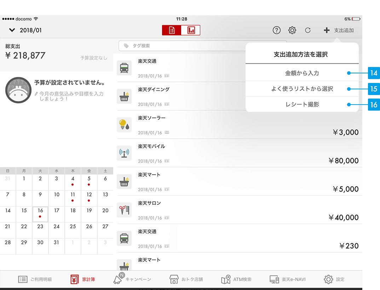380x290 pixels.
Task: Open settings gear icon in top toolbar
Action: tap(292, 30)
